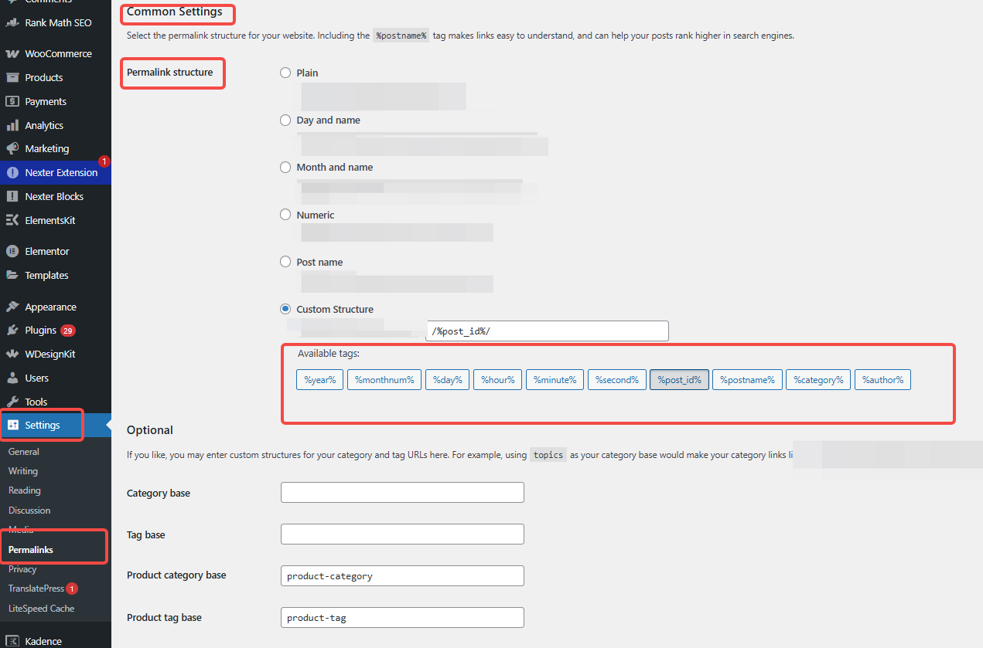Select the Plain permalink structure

coord(285,73)
